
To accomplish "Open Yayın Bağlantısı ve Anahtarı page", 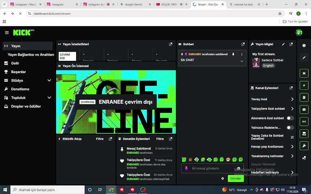I will coord(31,55).
